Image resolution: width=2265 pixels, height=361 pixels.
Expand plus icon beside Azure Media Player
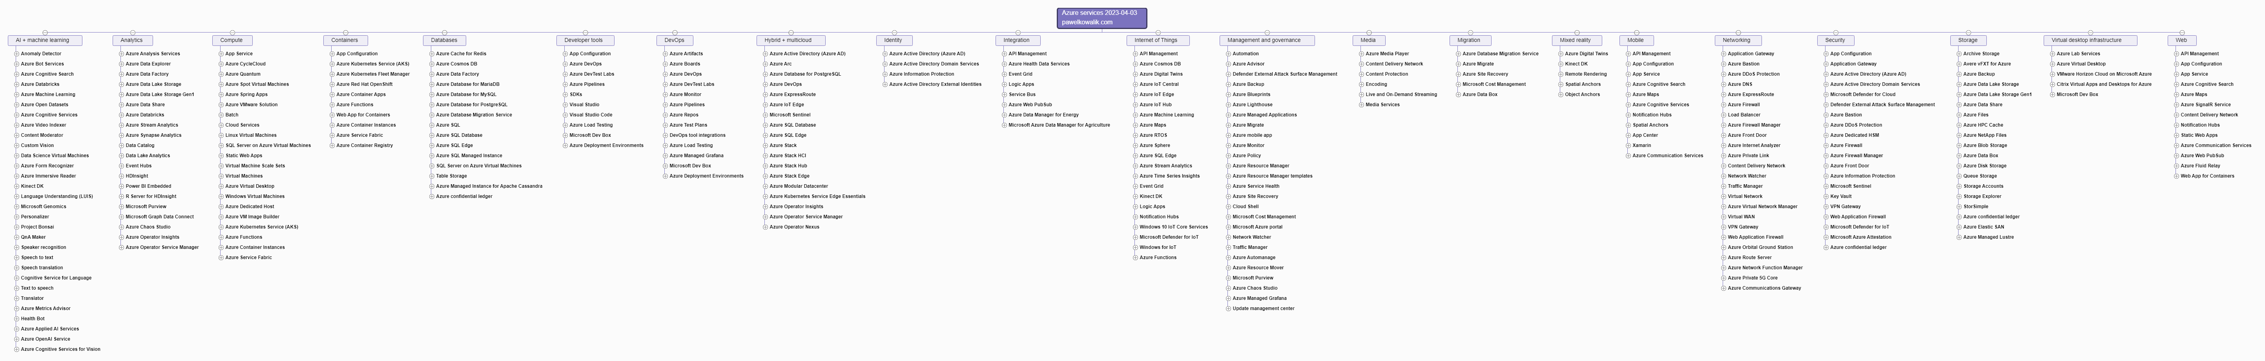click(x=1361, y=54)
